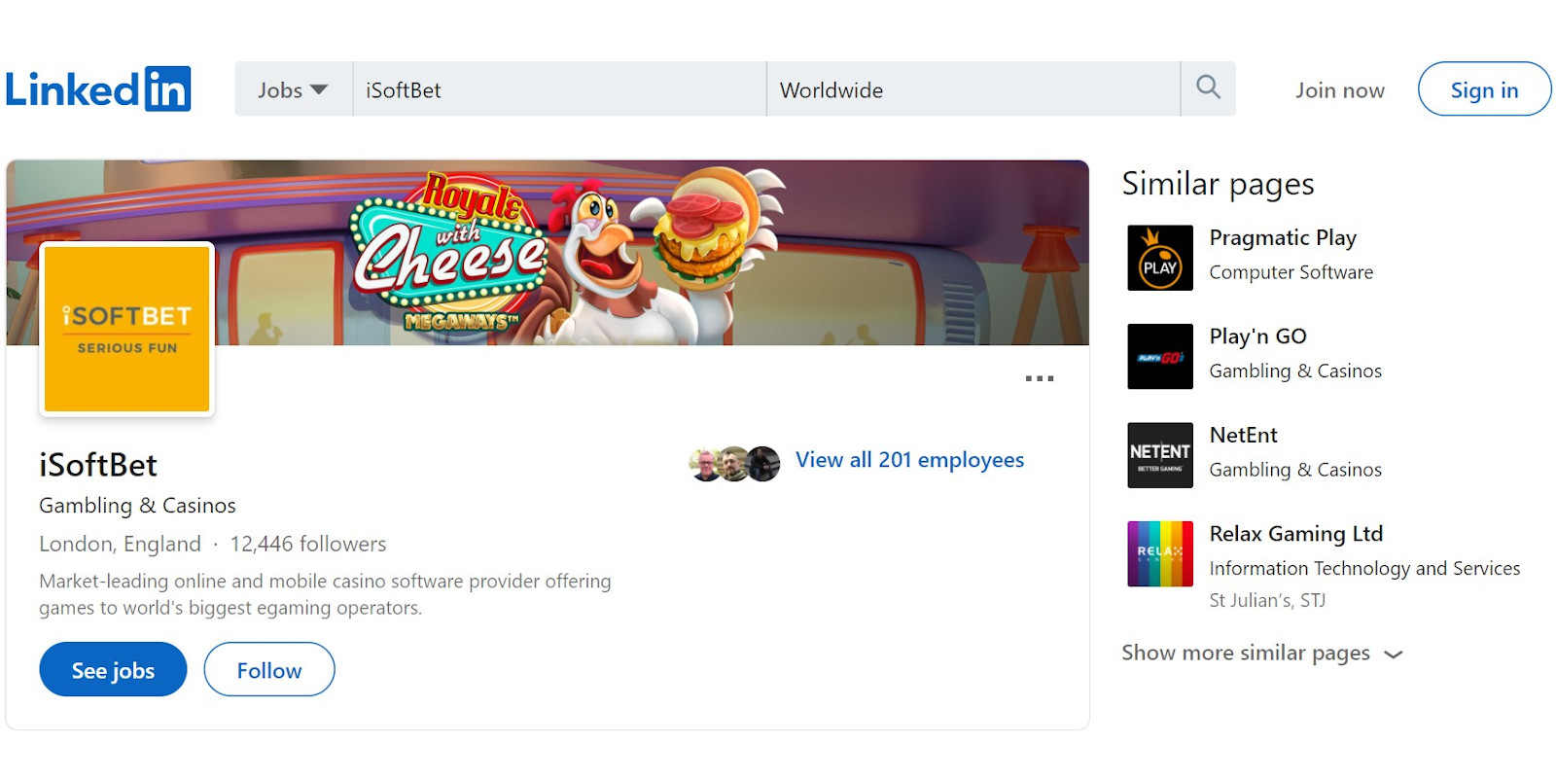Click Gambling & Casinos under Play'n GO
The width and height of the screenshot is (1556, 778).
click(x=1295, y=371)
